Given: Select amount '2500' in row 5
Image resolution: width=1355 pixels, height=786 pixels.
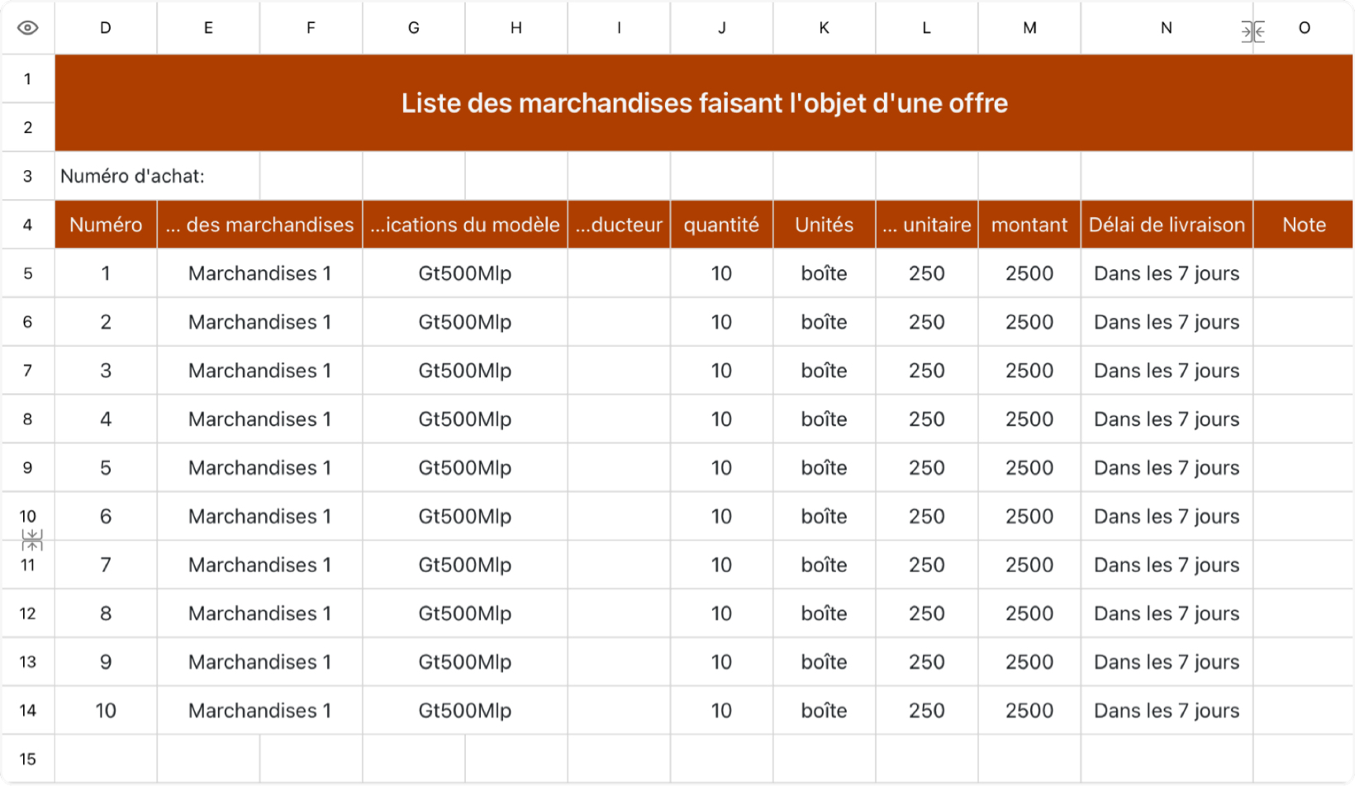Looking at the screenshot, I should pos(1029,273).
